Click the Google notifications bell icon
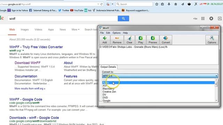The image size is (223, 125). (211, 18)
